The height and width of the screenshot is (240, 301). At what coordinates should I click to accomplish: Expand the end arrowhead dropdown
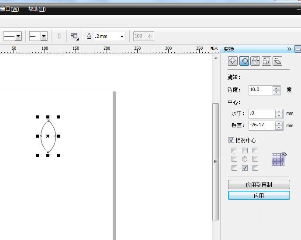point(44,36)
